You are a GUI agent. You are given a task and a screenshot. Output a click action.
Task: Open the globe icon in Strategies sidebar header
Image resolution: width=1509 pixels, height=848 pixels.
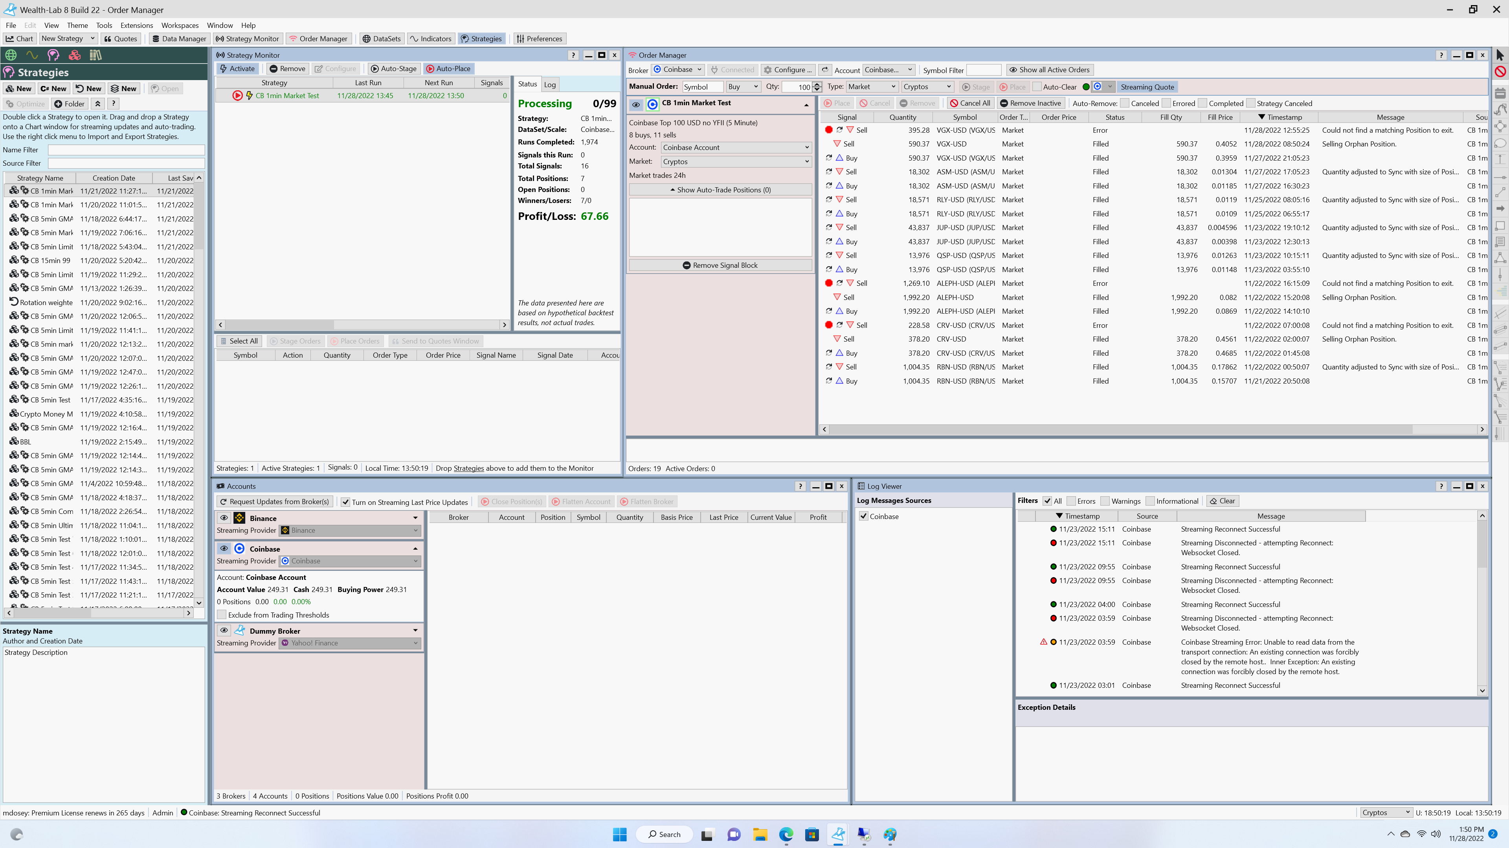pos(11,55)
